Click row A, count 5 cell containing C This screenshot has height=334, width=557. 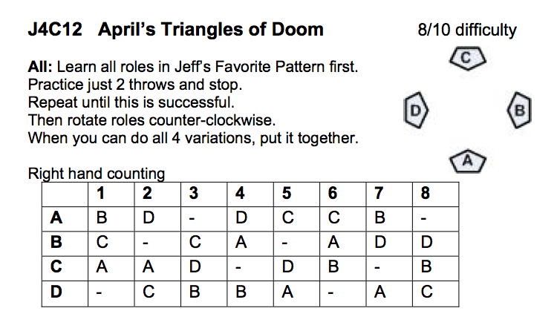pyautogui.click(x=296, y=219)
